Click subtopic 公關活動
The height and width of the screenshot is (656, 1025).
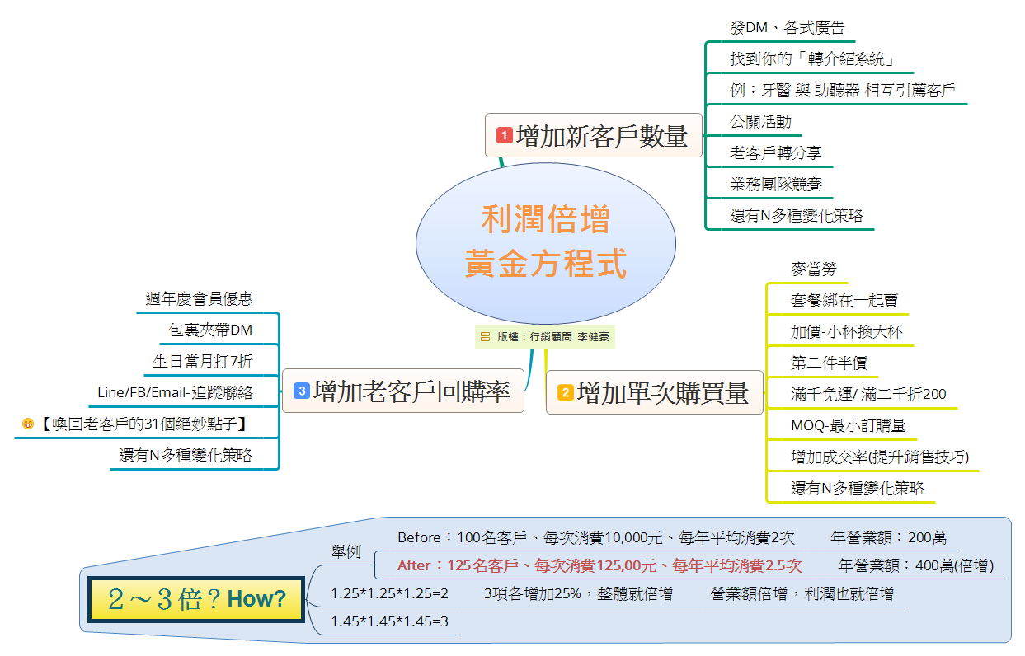[x=761, y=122]
